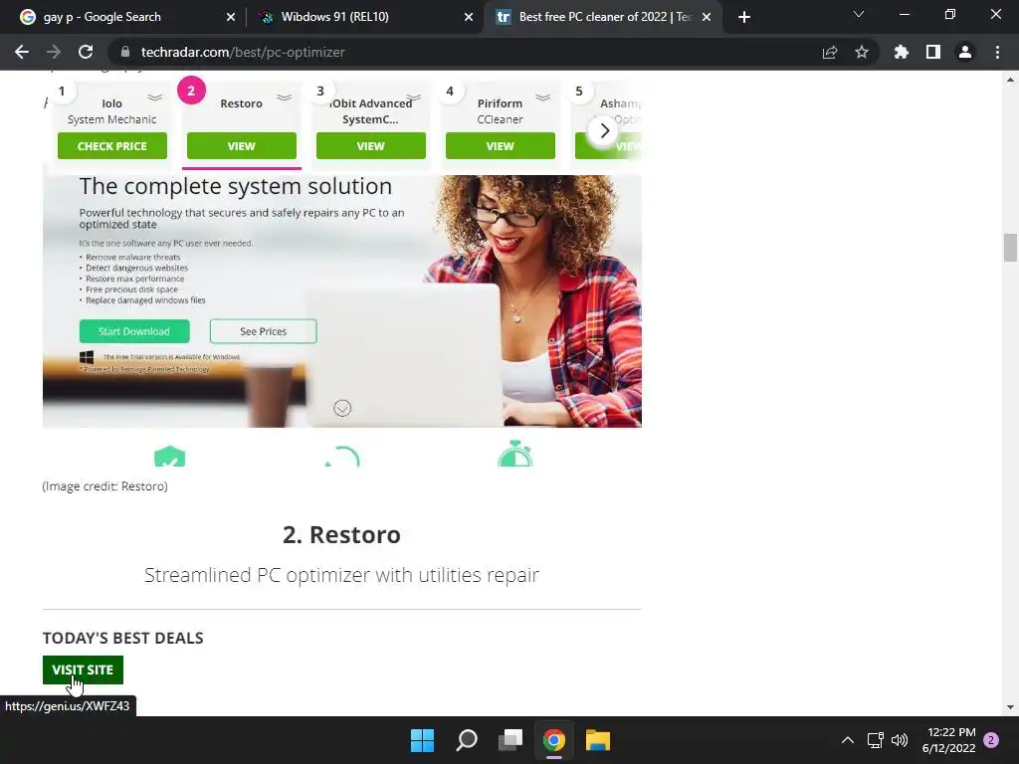The width and height of the screenshot is (1019, 764).
Task: Open the notification badge showing 2
Action: click(991, 740)
